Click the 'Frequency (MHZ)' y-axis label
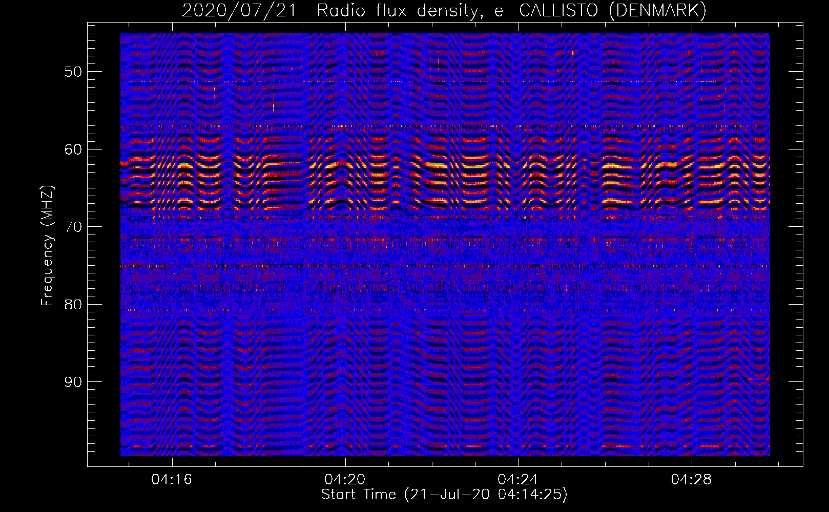 tap(47, 246)
